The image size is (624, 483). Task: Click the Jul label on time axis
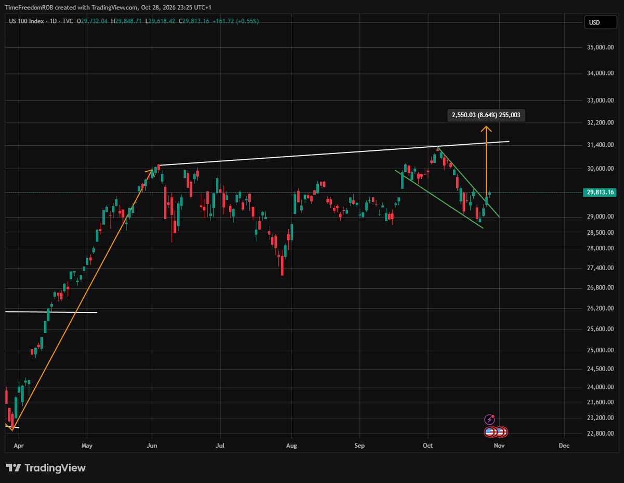coord(220,446)
